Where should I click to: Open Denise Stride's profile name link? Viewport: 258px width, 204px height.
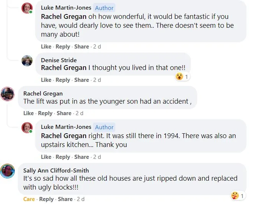(59, 60)
